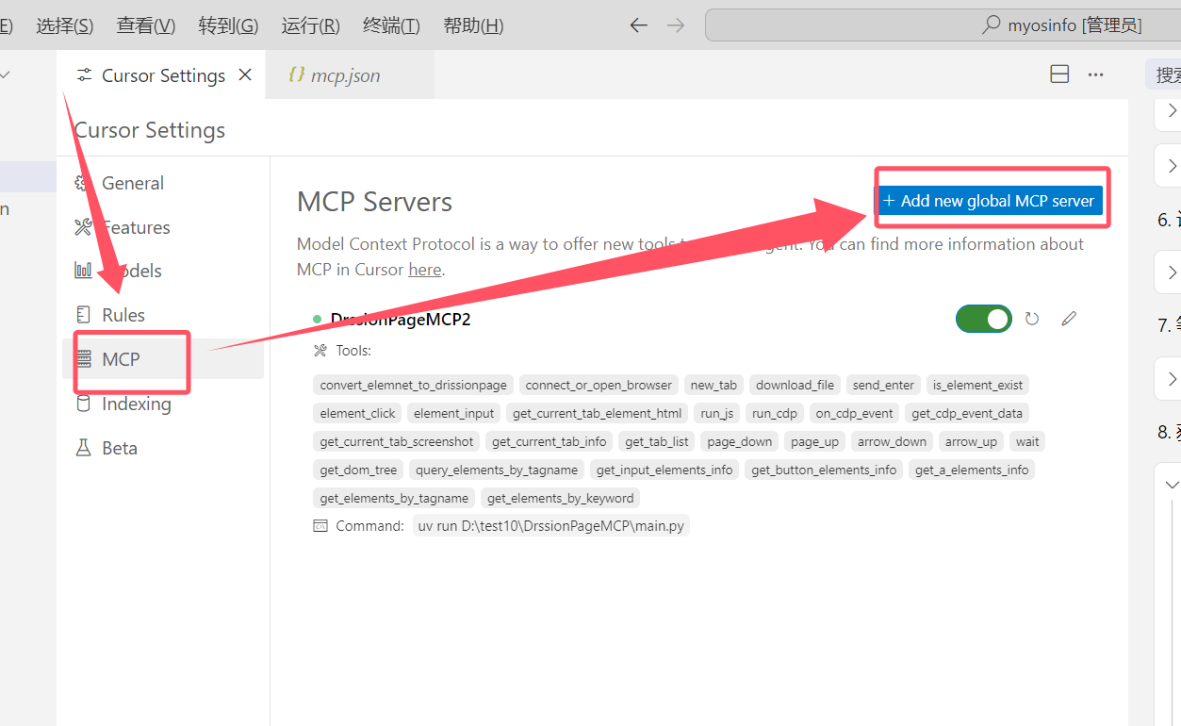Toggle the editor layout split icon
The image size is (1181, 726).
[1059, 74]
